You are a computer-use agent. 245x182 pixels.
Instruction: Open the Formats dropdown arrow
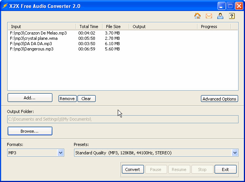[x=61, y=153]
